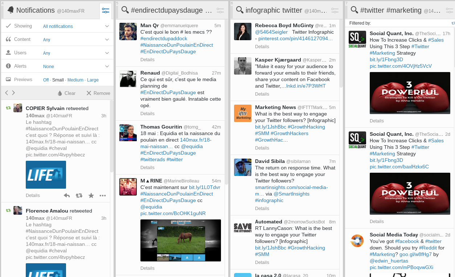The height and width of the screenshot is (277, 455).
Task: Click the Remove column button
Action: (98, 93)
